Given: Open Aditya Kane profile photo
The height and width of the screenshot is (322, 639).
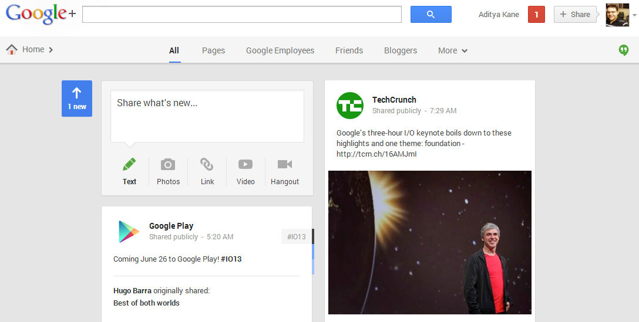Looking at the screenshot, I should click(617, 15).
